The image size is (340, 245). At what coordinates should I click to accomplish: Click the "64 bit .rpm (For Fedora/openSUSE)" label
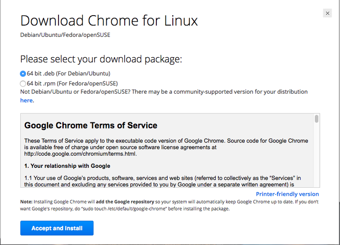(x=72, y=84)
